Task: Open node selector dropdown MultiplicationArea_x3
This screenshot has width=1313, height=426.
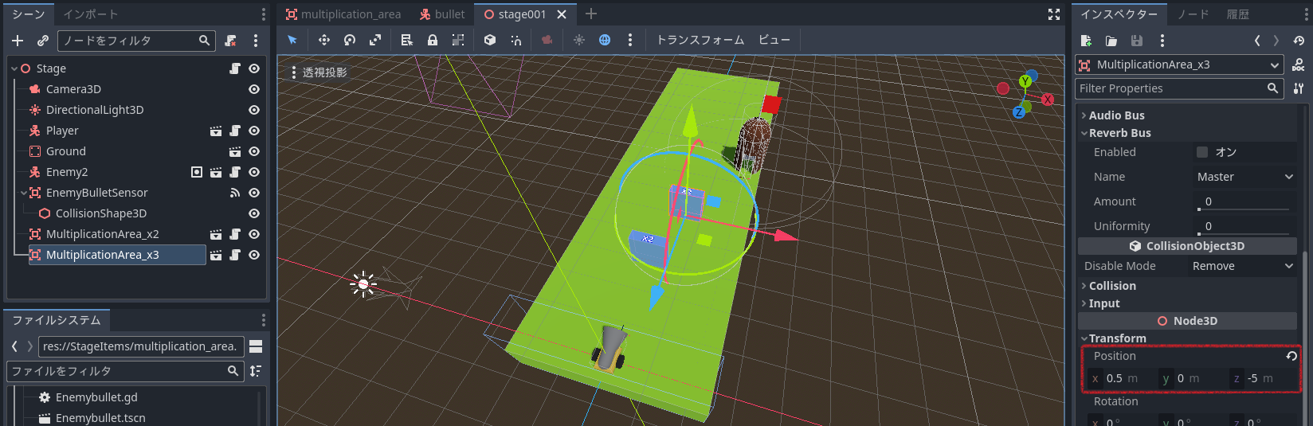Action: pos(1179,64)
